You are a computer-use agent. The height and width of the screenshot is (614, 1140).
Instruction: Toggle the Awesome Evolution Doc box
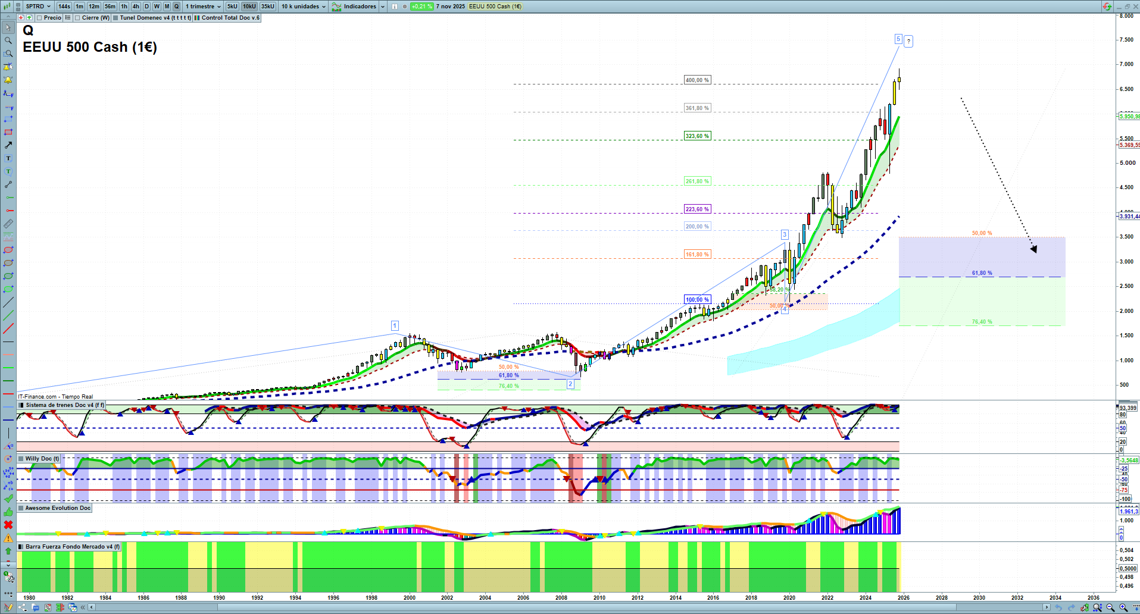21,508
